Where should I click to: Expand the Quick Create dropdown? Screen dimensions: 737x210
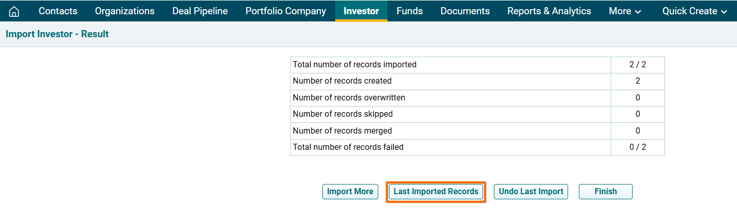(695, 11)
